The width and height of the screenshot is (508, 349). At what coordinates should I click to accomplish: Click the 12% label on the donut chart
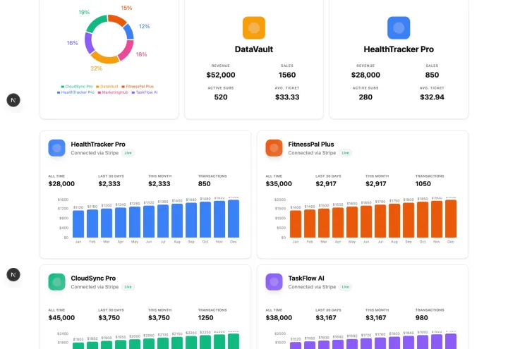[x=144, y=27]
